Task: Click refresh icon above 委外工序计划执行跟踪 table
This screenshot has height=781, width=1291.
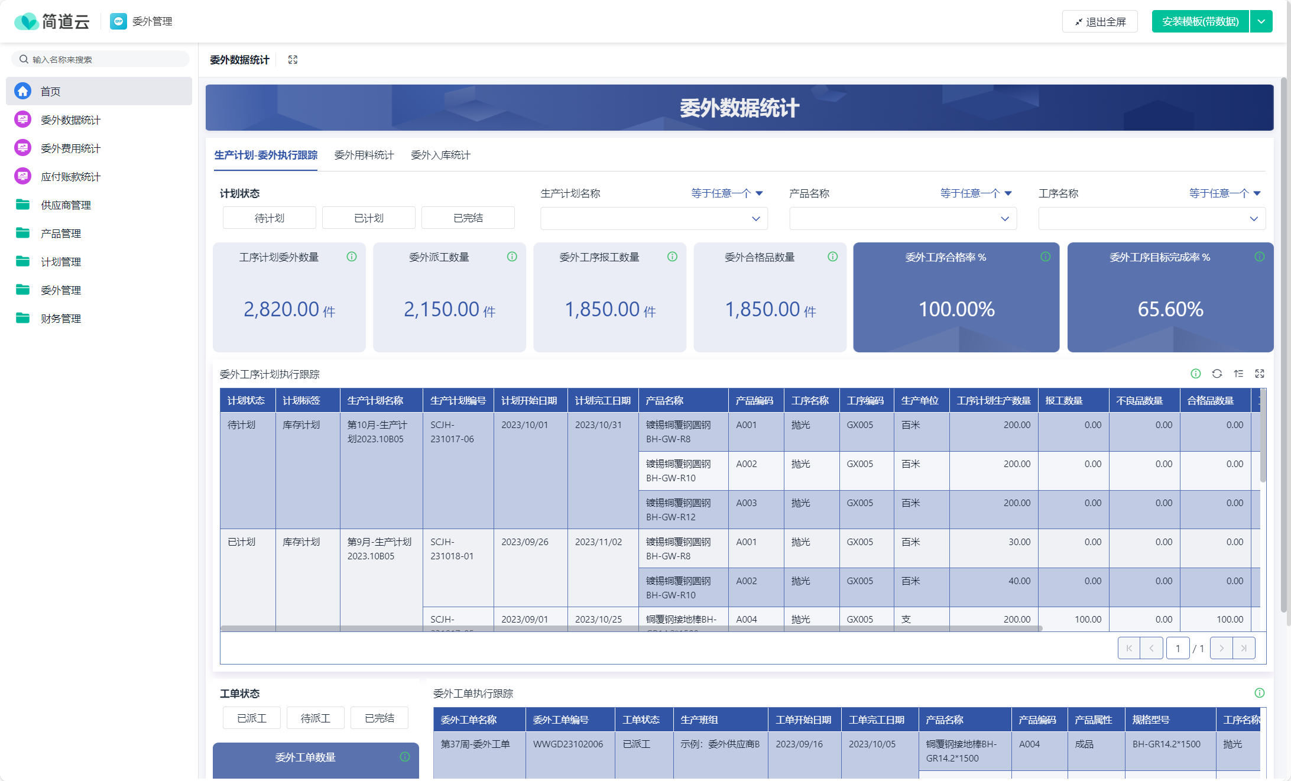Action: coord(1217,374)
